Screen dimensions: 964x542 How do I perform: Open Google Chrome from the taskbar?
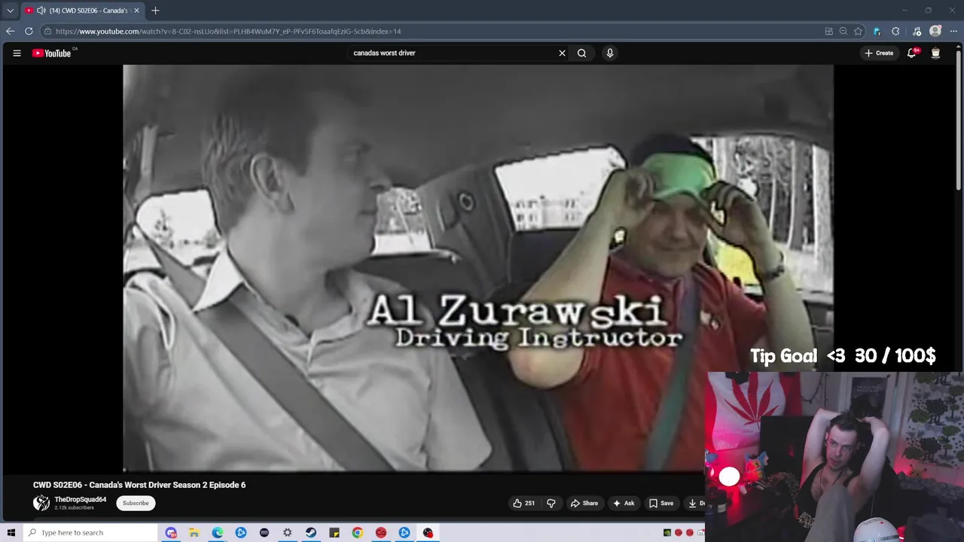point(357,532)
